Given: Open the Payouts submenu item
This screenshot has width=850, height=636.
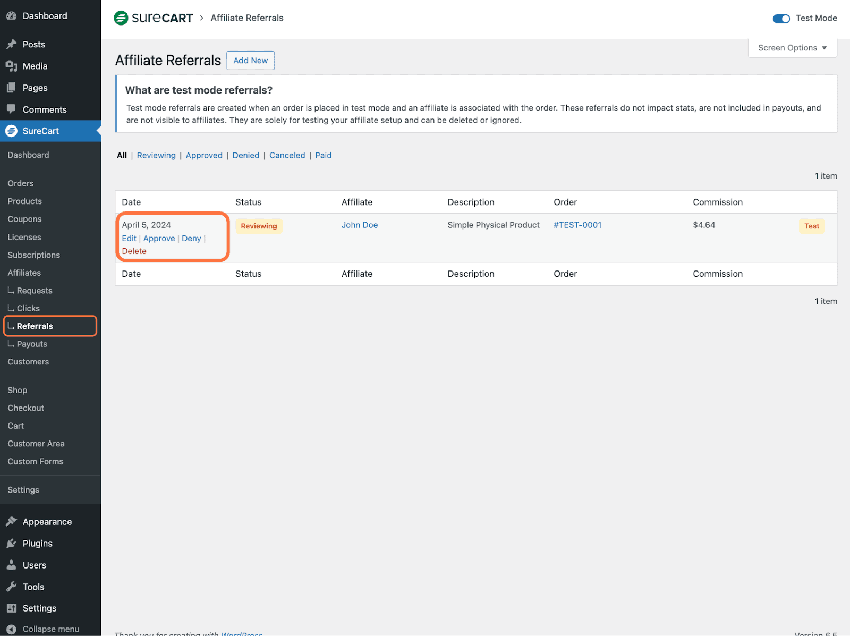Looking at the screenshot, I should tap(32, 344).
